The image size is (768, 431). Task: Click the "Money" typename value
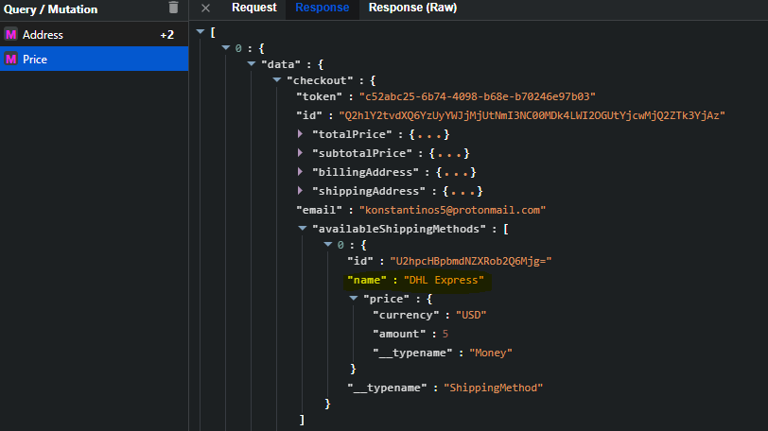click(491, 353)
